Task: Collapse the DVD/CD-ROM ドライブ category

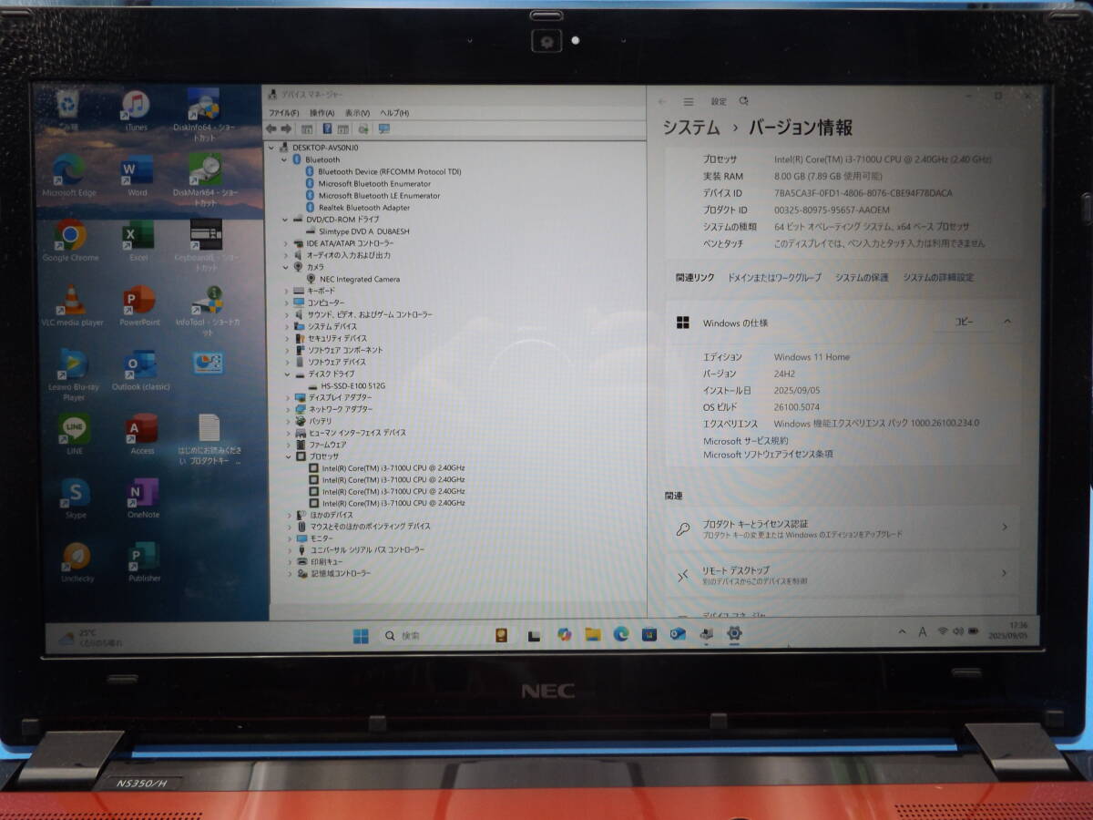Action: pyautogui.click(x=284, y=220)
